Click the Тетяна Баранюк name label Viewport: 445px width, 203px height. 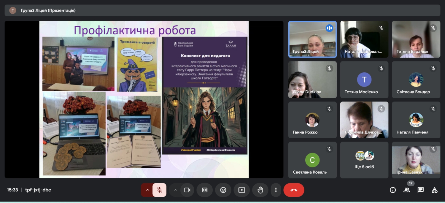pos(412,51)
